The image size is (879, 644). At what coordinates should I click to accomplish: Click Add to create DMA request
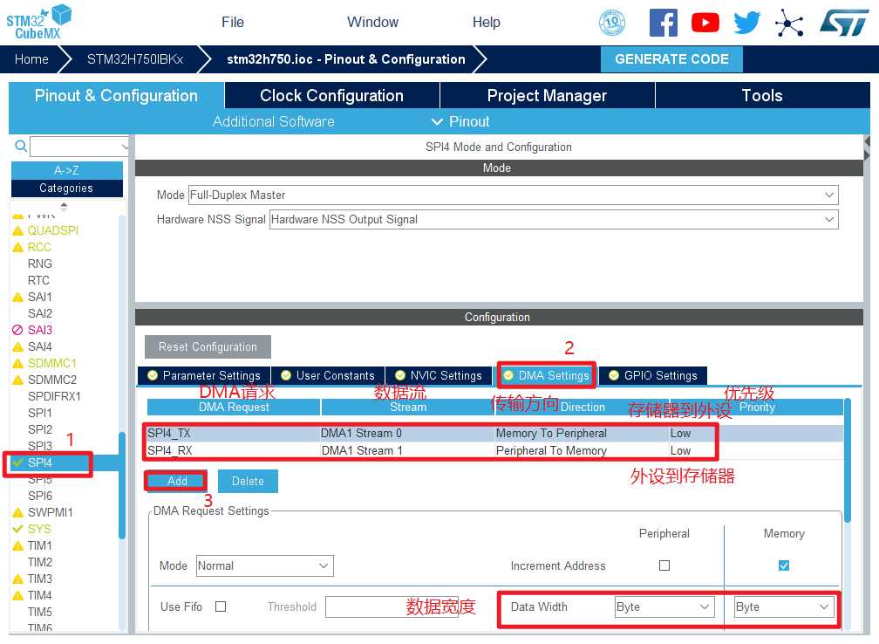click(x=177, y=481)
